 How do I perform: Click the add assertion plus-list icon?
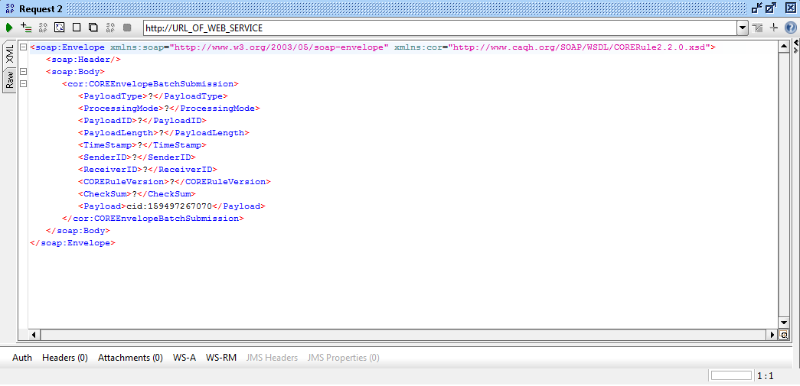[x=26, y=28]
